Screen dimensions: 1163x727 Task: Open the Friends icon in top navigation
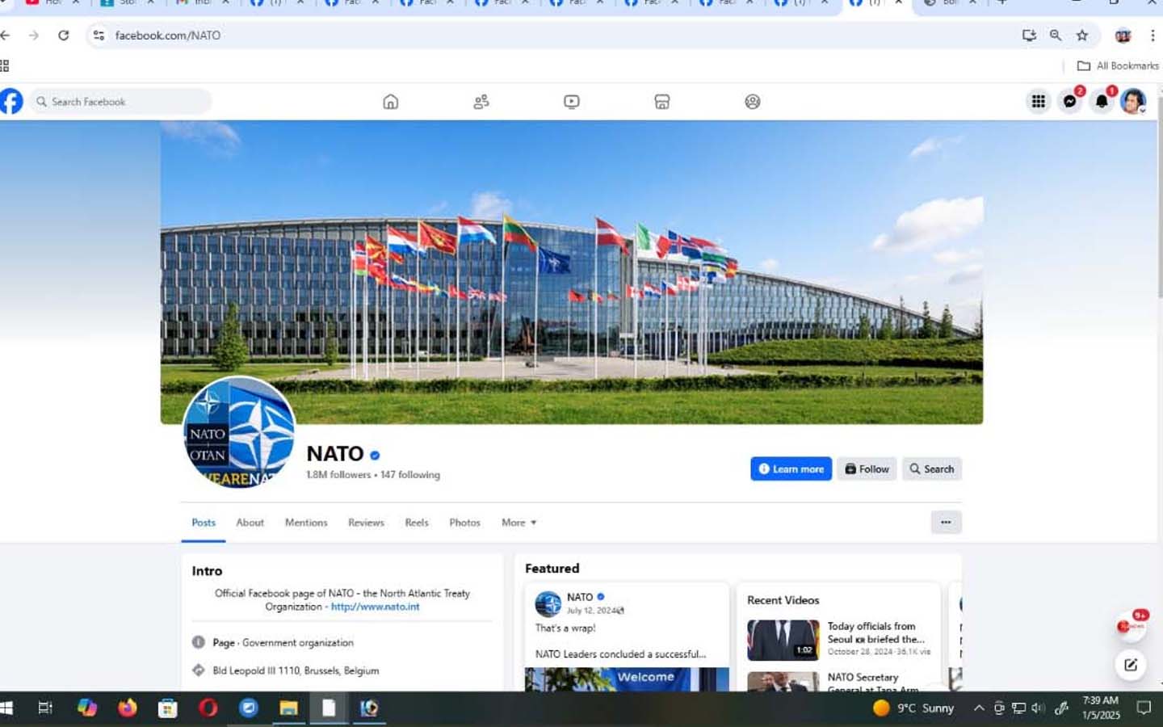481,102
